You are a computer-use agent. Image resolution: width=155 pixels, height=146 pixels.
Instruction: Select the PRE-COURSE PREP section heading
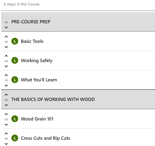[x=31, y=22]
